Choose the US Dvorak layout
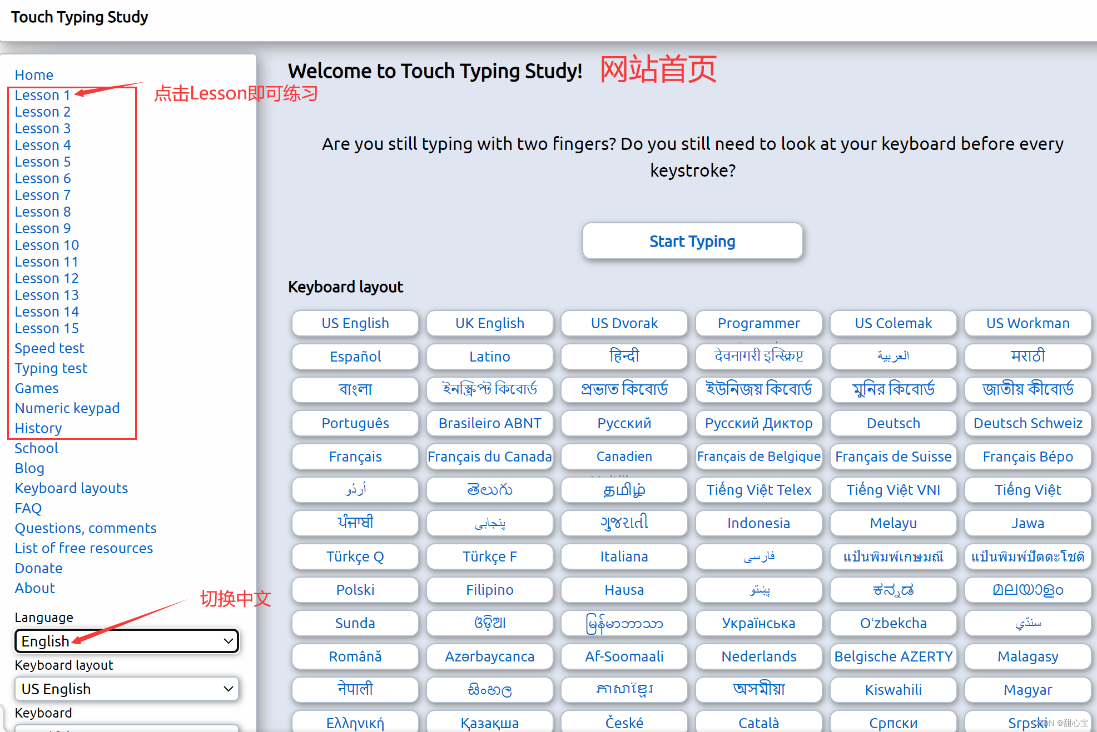 [x=624, y=323]
